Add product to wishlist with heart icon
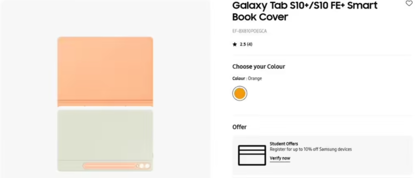Image resolution: width=415 pixels, height=178 pixels. click(x=409, y=3)
